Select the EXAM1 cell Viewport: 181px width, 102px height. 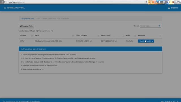(x=23, y=41)
